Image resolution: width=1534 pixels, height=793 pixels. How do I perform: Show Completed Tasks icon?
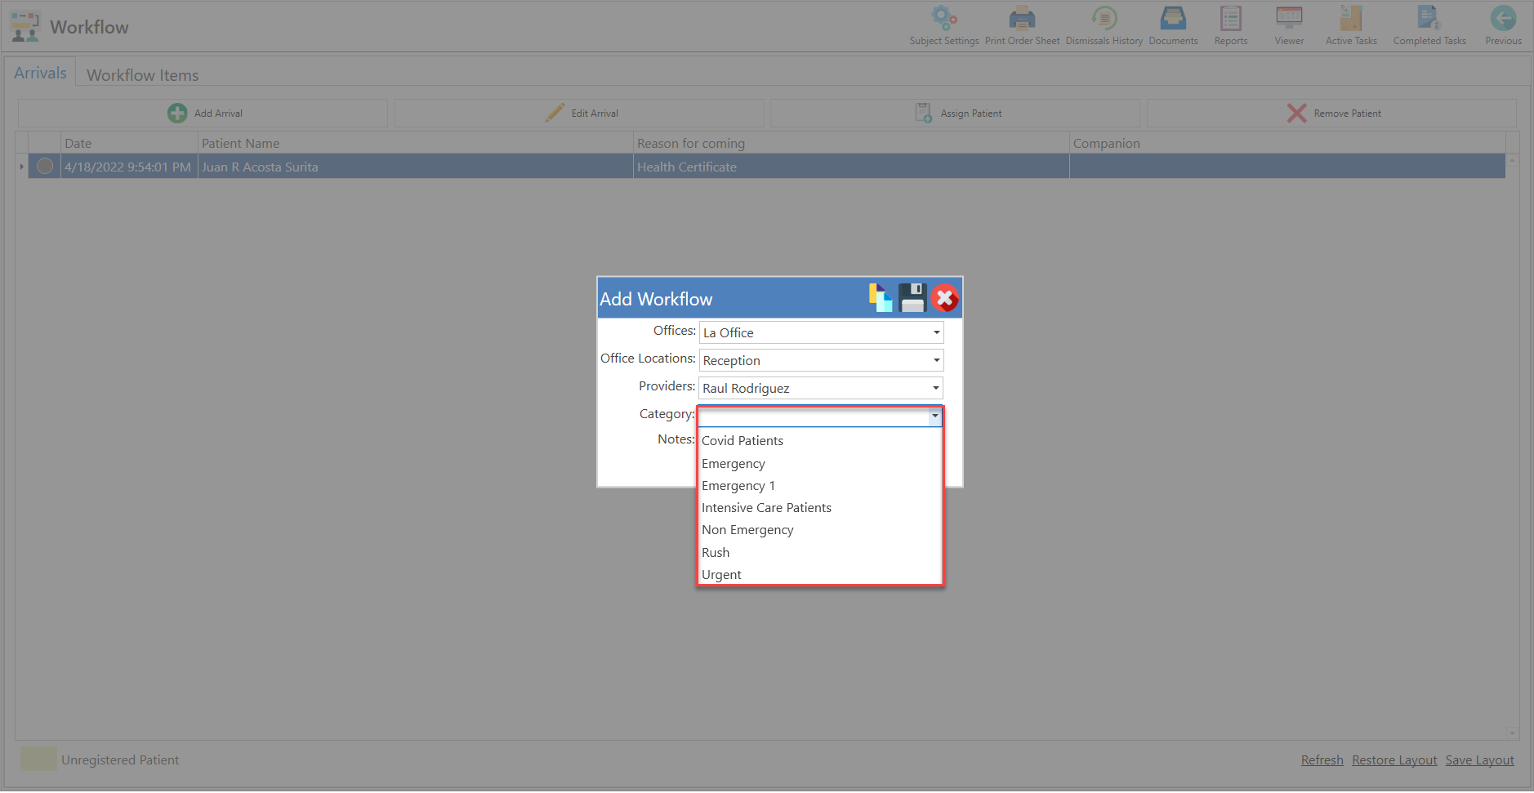pos(1429,18)
